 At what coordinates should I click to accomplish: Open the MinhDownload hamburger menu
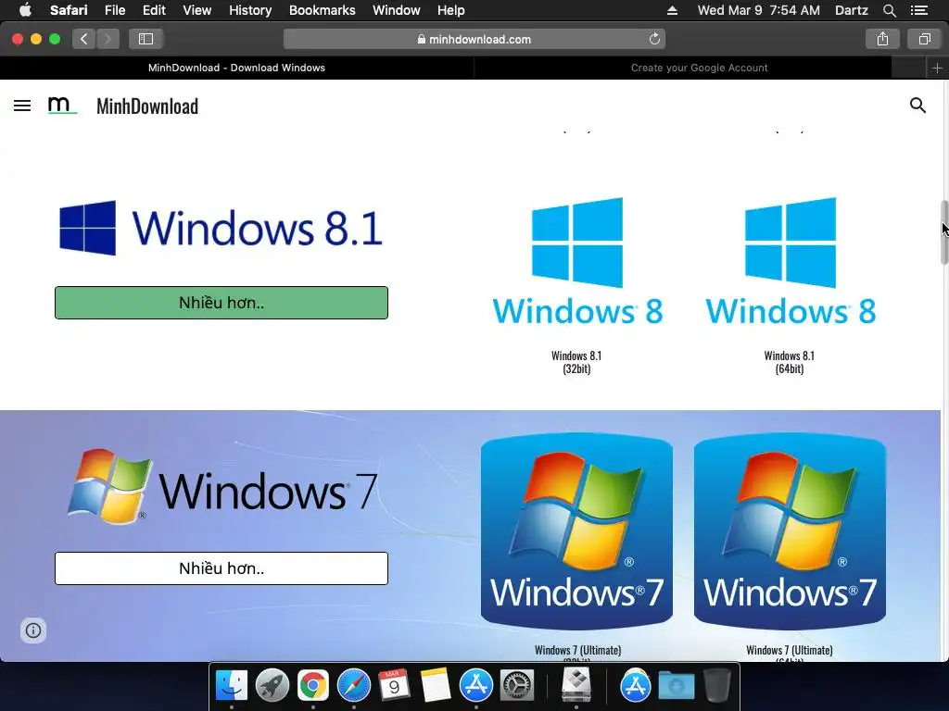22,106
